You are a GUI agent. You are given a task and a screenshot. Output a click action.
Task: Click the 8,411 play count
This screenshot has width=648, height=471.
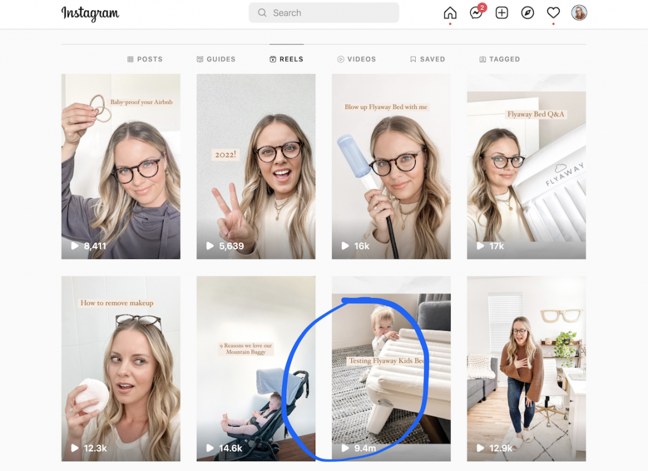pos(95,246)
